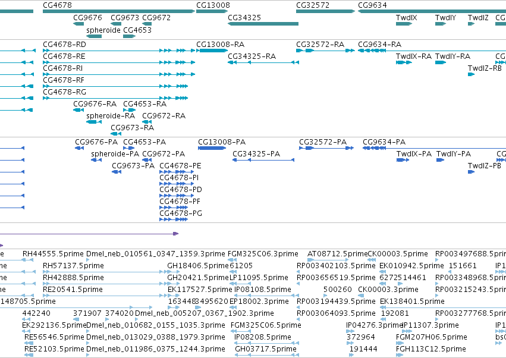Select the EK138401.5prime EST label
This screenshot has height=358, width=506.
pos(412,302)
